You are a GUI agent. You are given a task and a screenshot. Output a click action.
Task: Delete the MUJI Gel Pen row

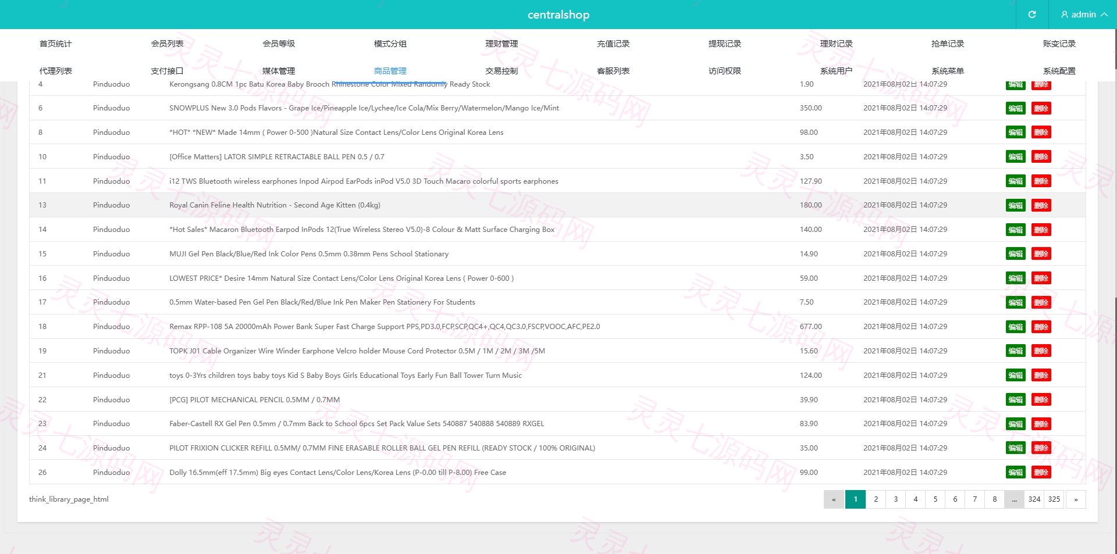[x=1041, y=254]
